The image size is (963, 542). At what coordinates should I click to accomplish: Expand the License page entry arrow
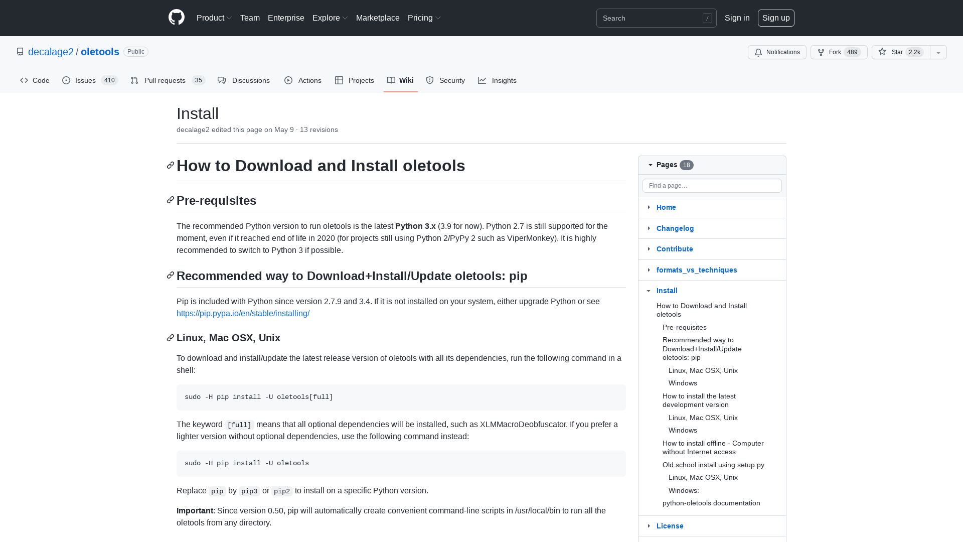click(649, 526)
